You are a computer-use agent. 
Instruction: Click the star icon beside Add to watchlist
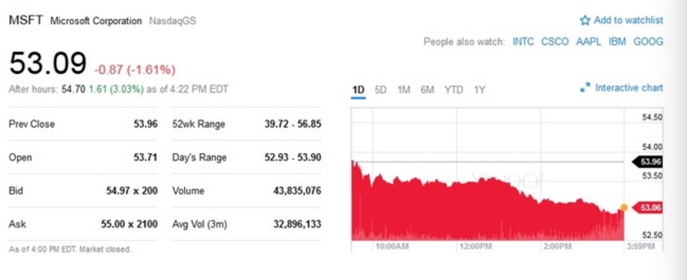click(585, 21)
